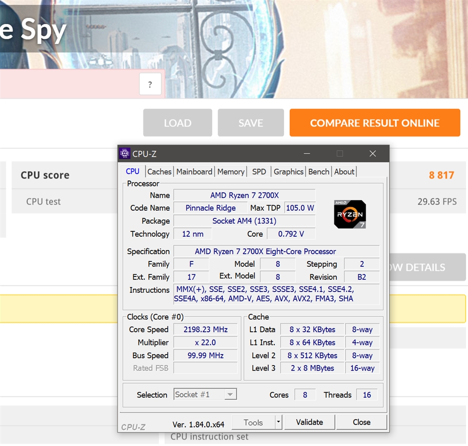Click the Level 3 16-way associativity value
The image size is (468, 446).
[x=362, y=368]
